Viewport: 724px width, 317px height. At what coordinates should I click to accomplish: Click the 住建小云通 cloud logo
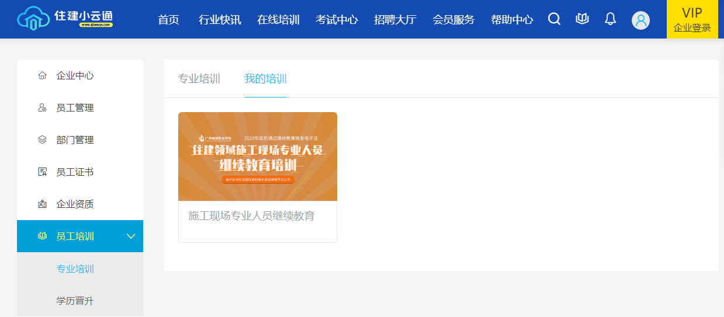coord(65,18)
